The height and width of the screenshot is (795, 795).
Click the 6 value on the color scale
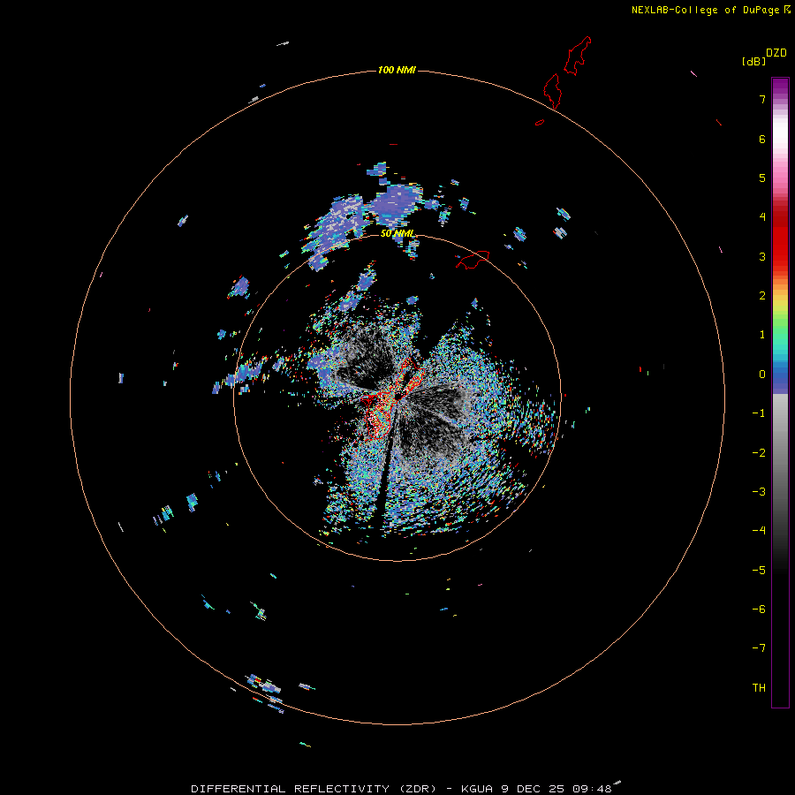(762, 139)
